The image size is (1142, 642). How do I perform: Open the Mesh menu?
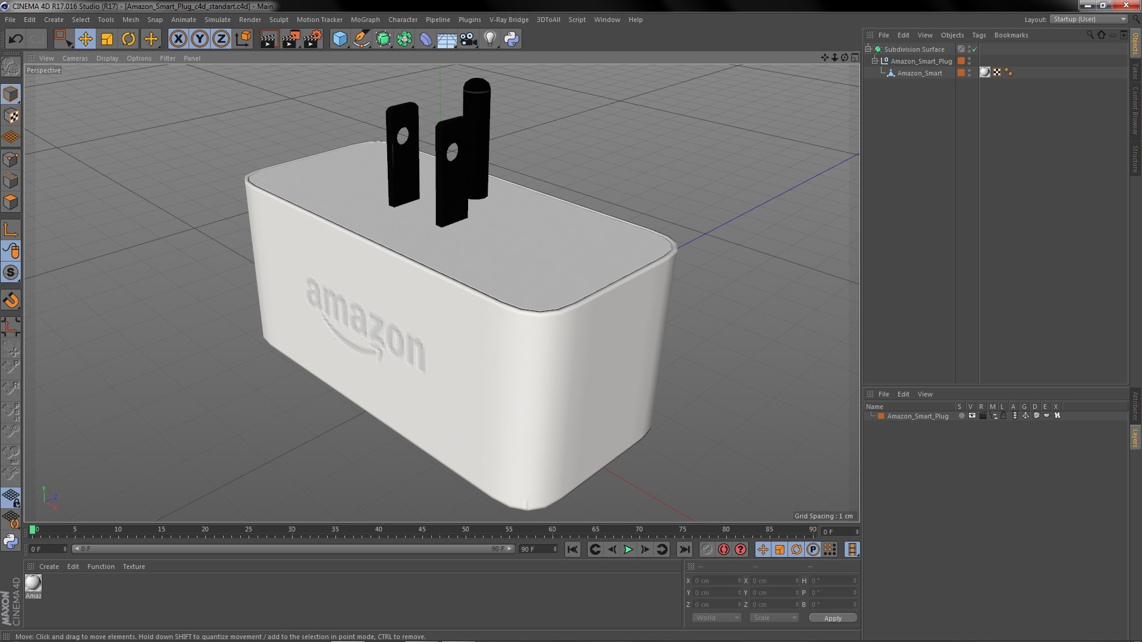tap(130, 20)
